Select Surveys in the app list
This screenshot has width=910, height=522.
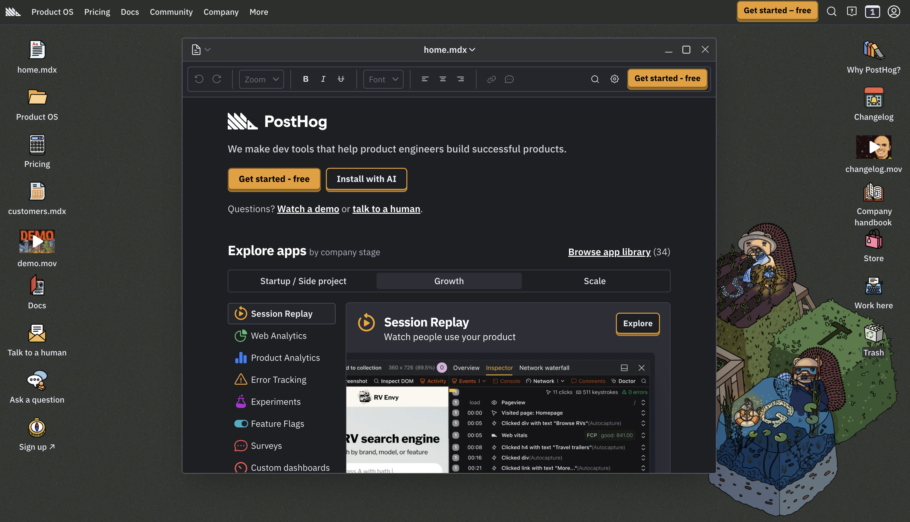281,446
